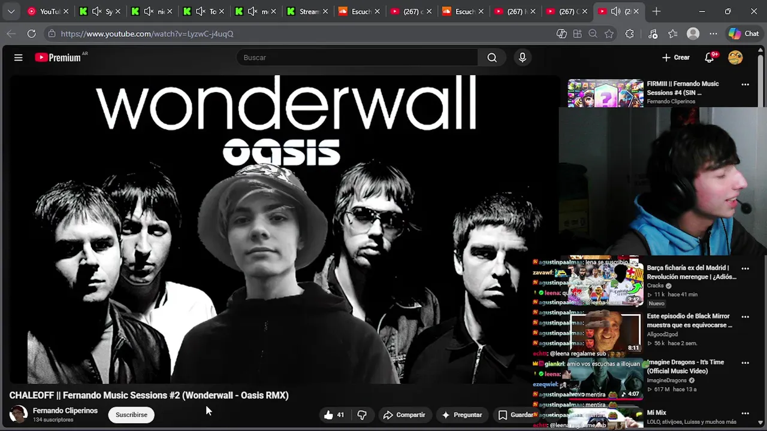
Task: Open options for Barça ficharía video
Action: click(x=745, y=268)
